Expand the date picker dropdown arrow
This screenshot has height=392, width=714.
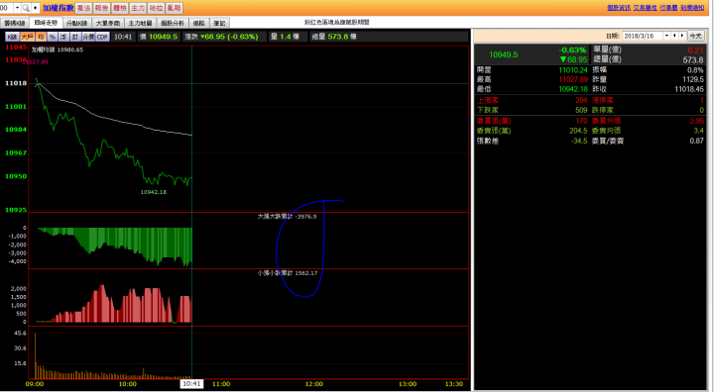pos(666,36)
